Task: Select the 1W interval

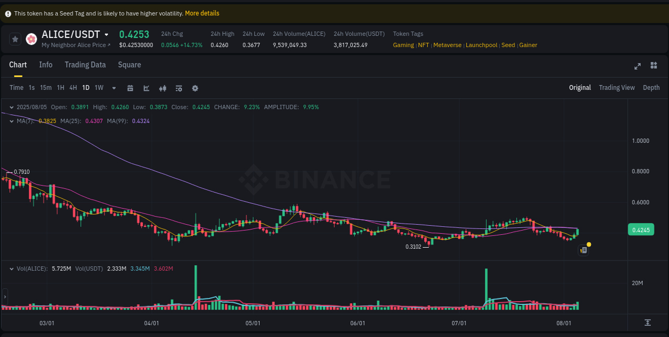Action: pyautogui.click(x=98, y=88)
